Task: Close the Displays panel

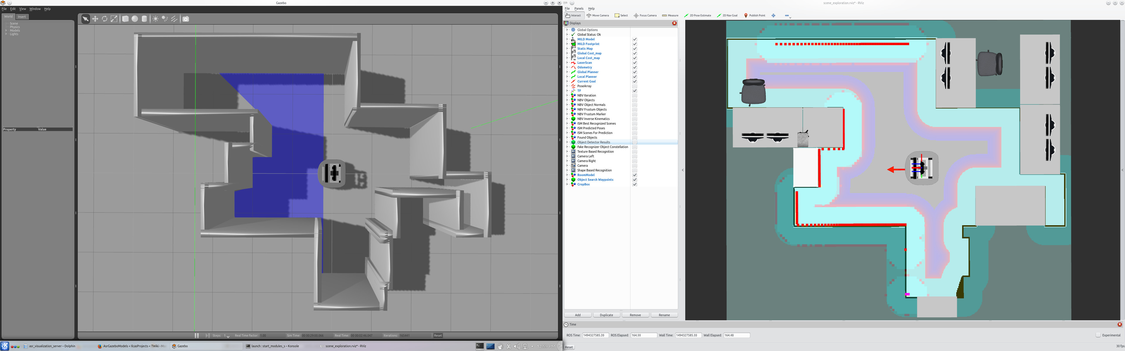Action: click(x=674, y=23)
